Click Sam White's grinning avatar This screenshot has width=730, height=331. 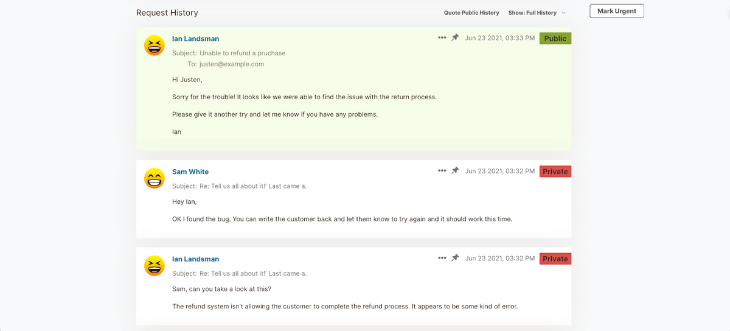[x=155, y=178]
